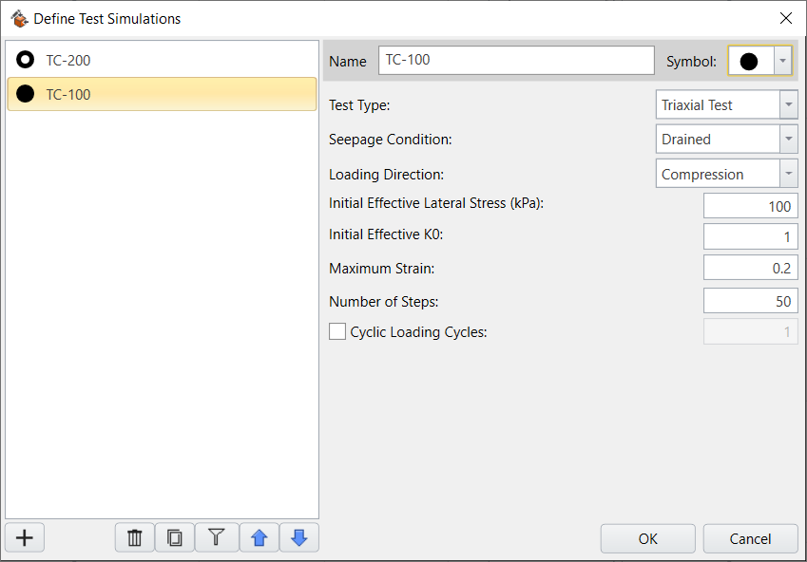Open the Loading Direction dropdown
807x562 pixels.
click(789, 174)
